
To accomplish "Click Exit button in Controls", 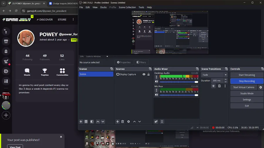I will [247, 106].
